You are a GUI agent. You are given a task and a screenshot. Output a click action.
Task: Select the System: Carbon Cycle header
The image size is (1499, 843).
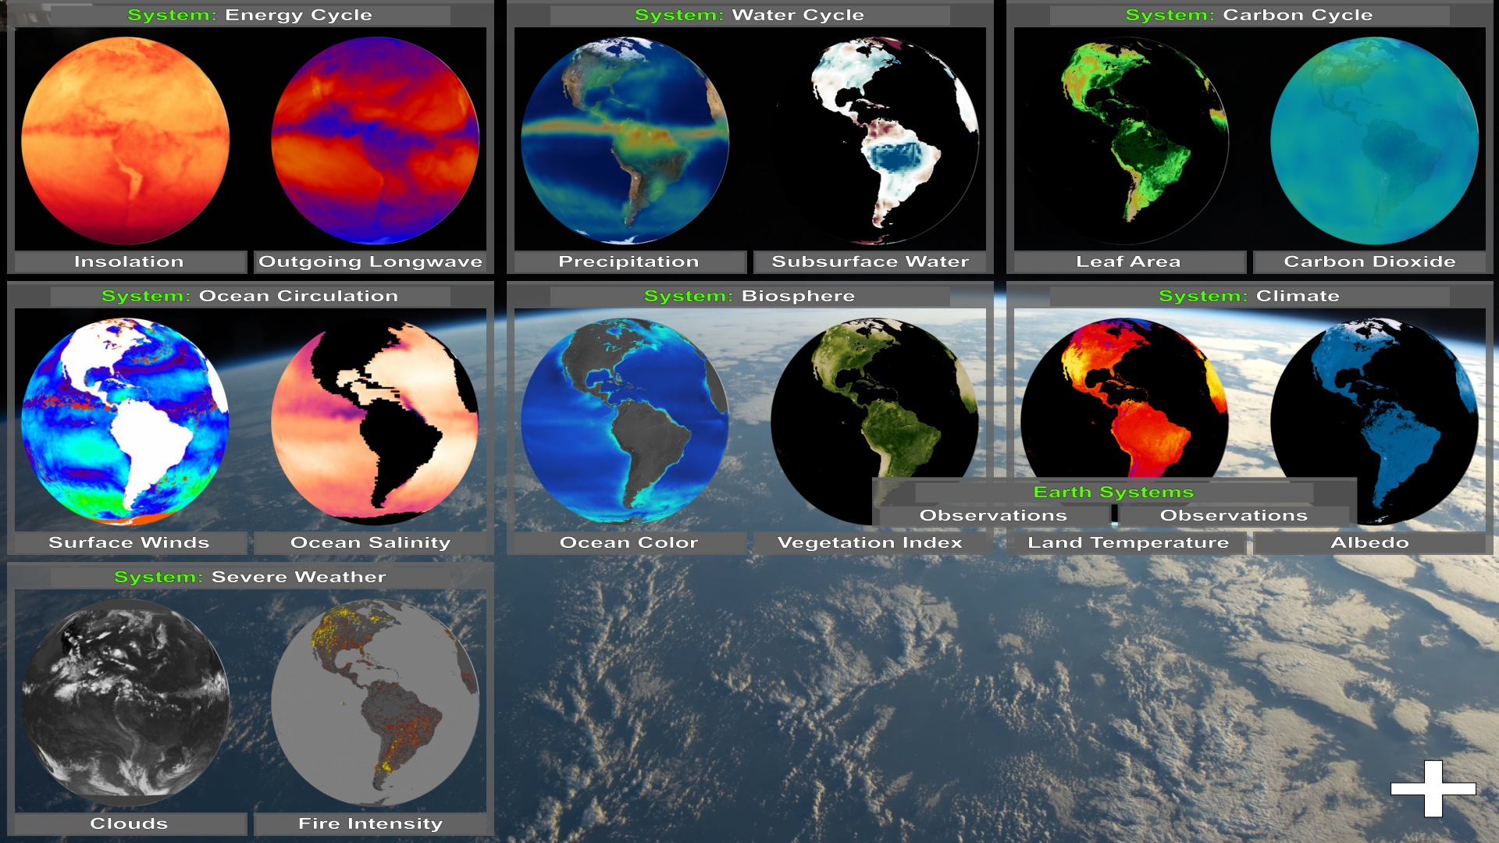coord(1250,15)
